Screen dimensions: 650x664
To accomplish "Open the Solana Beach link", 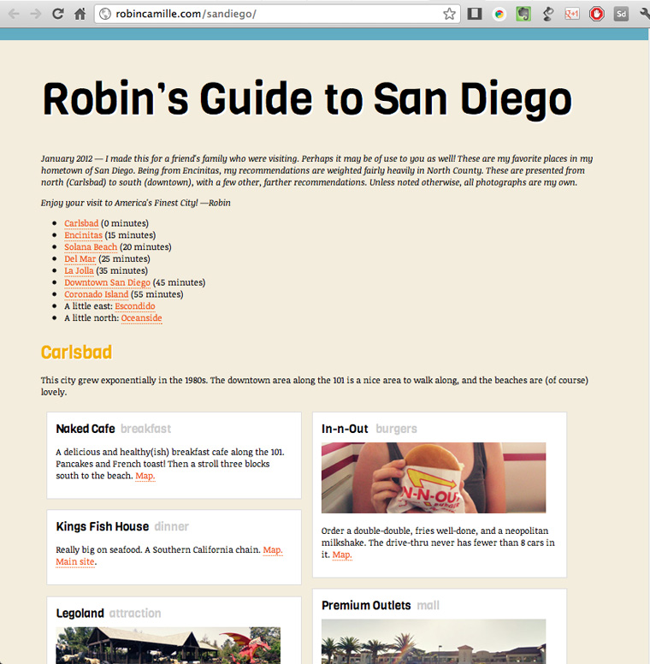I will [x=91, y=247].
